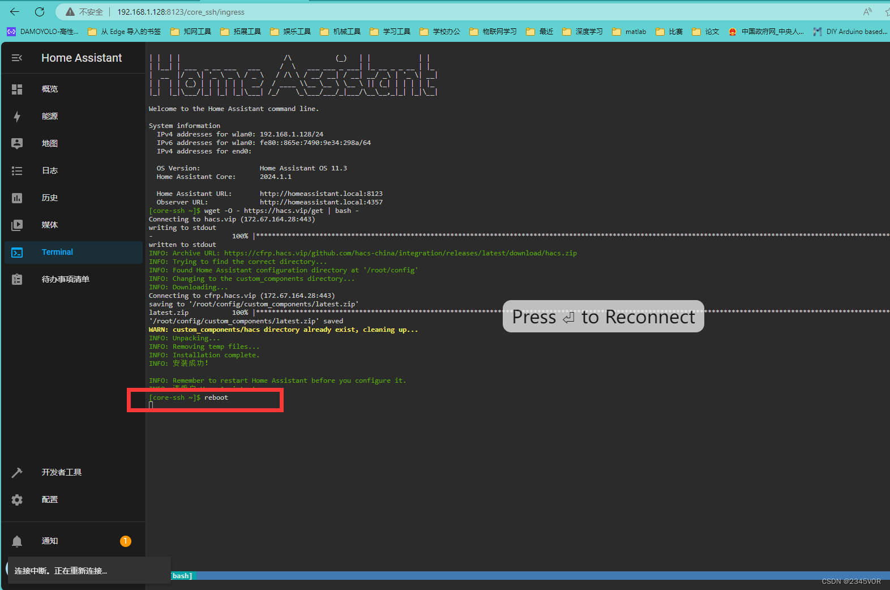Open the 能源 menu item
This screenshot has height=590, width=890.
click(74, 116)
